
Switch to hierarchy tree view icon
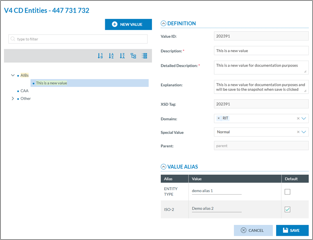pyautogui.click(x=133, y=56)
